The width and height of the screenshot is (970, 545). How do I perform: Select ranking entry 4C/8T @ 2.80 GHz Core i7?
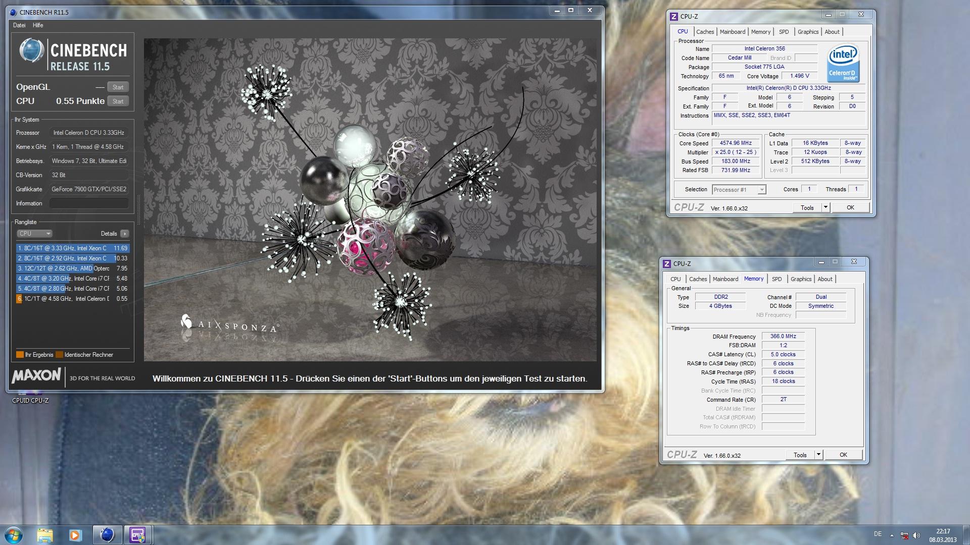coord(73,289)
